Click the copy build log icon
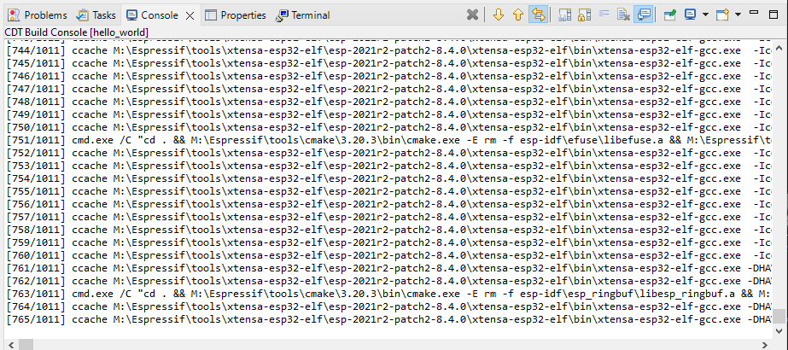The width and height of the screenshot is (788, 350). pos(565,15)
